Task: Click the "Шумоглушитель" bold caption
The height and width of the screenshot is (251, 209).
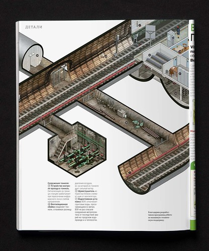Action: (x=86, y=191)
